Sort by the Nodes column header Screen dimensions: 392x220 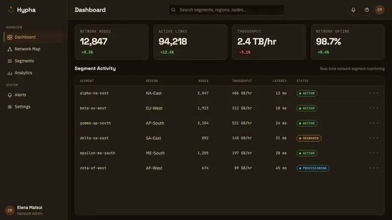[x=203, y=81]
